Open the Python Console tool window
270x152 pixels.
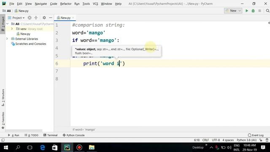(x=73, y=135)
